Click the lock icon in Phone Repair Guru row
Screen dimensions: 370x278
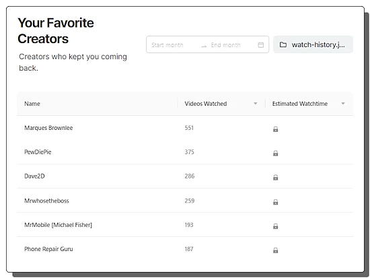pyautogui.click(x=275, y=250)
